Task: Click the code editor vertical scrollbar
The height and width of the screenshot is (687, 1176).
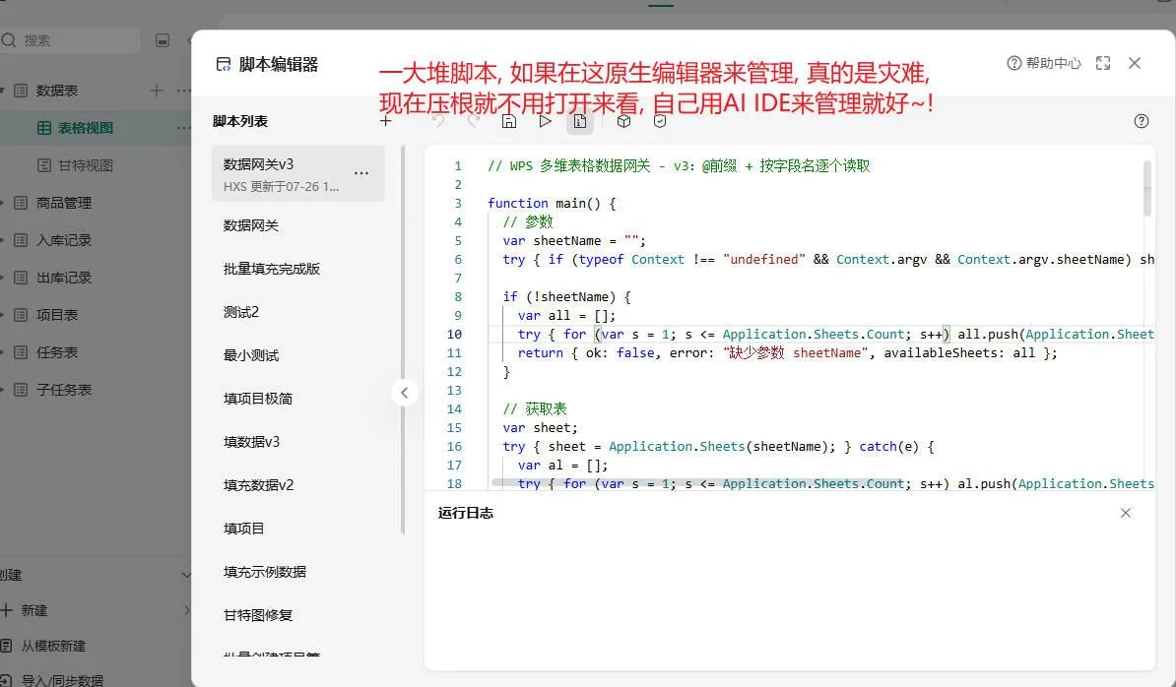Action: click(1146, 188)
